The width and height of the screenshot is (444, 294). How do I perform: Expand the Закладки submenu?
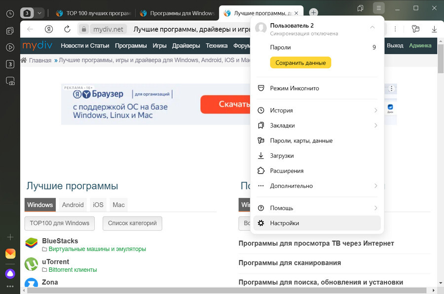pos(375,125)
